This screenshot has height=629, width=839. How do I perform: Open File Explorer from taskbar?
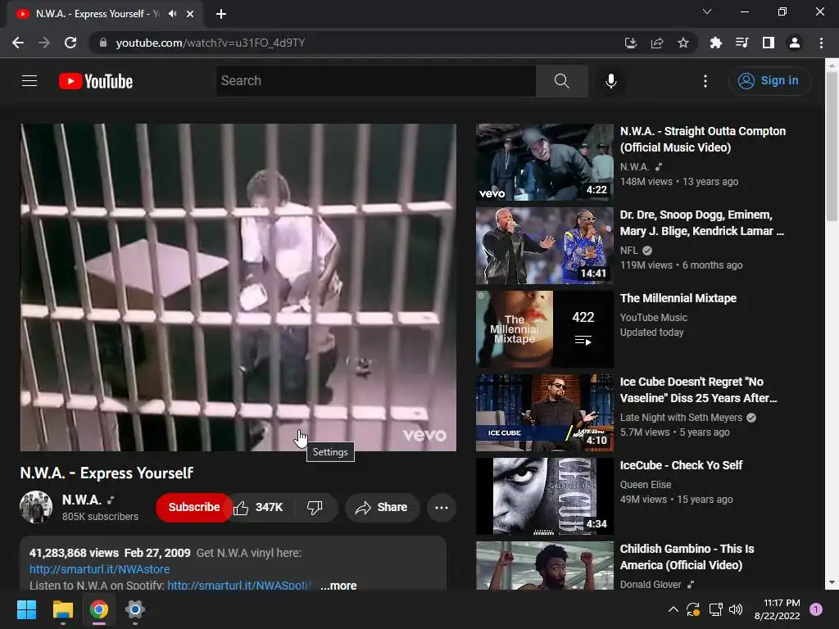(62, 609)
